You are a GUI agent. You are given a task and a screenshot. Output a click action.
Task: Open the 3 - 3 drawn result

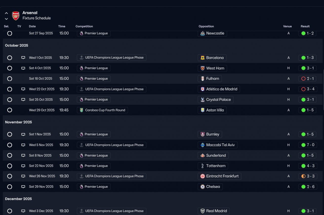(x=308, y=176)
